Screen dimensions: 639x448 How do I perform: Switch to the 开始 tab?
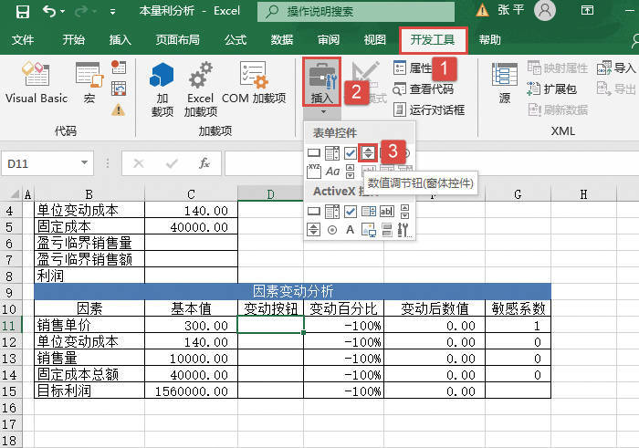coord(74,40)
